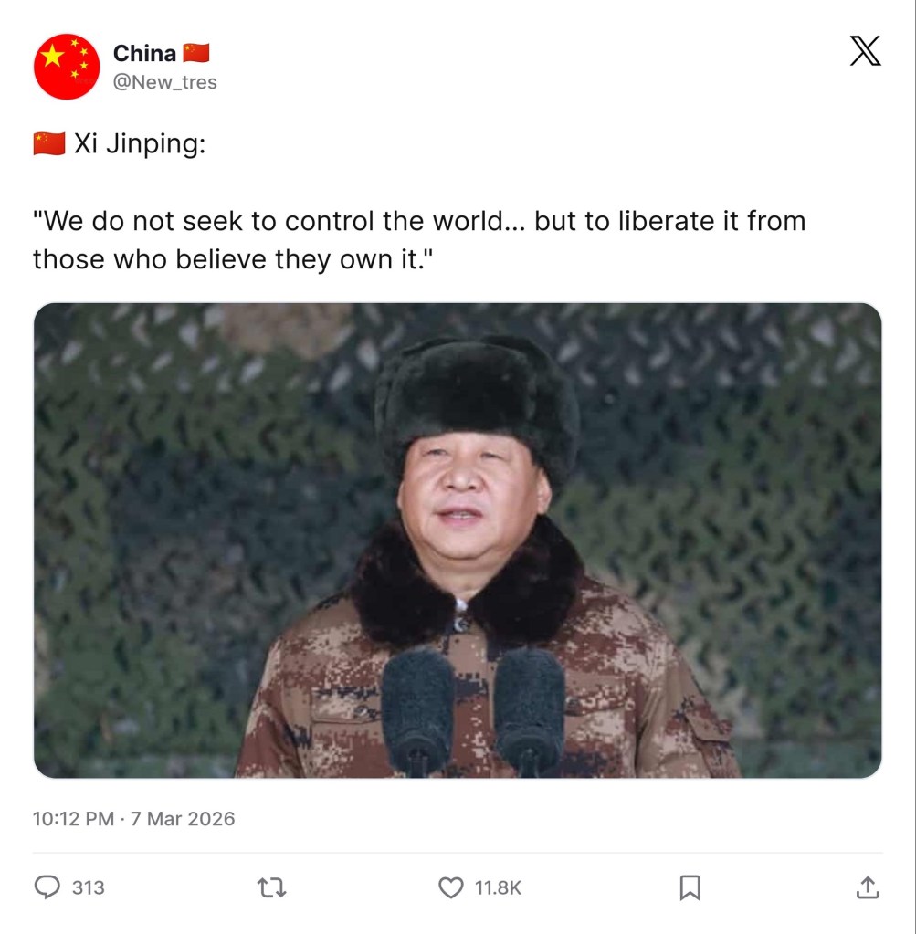Like the post with heart icon
916x934 pixels.
click(x=450, y=887)
